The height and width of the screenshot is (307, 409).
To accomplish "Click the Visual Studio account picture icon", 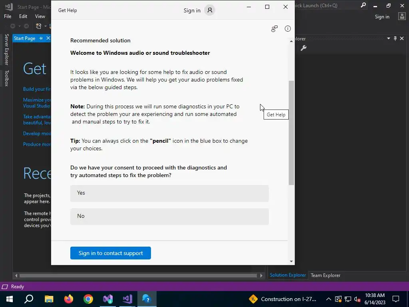I will [x=402, y=16].
